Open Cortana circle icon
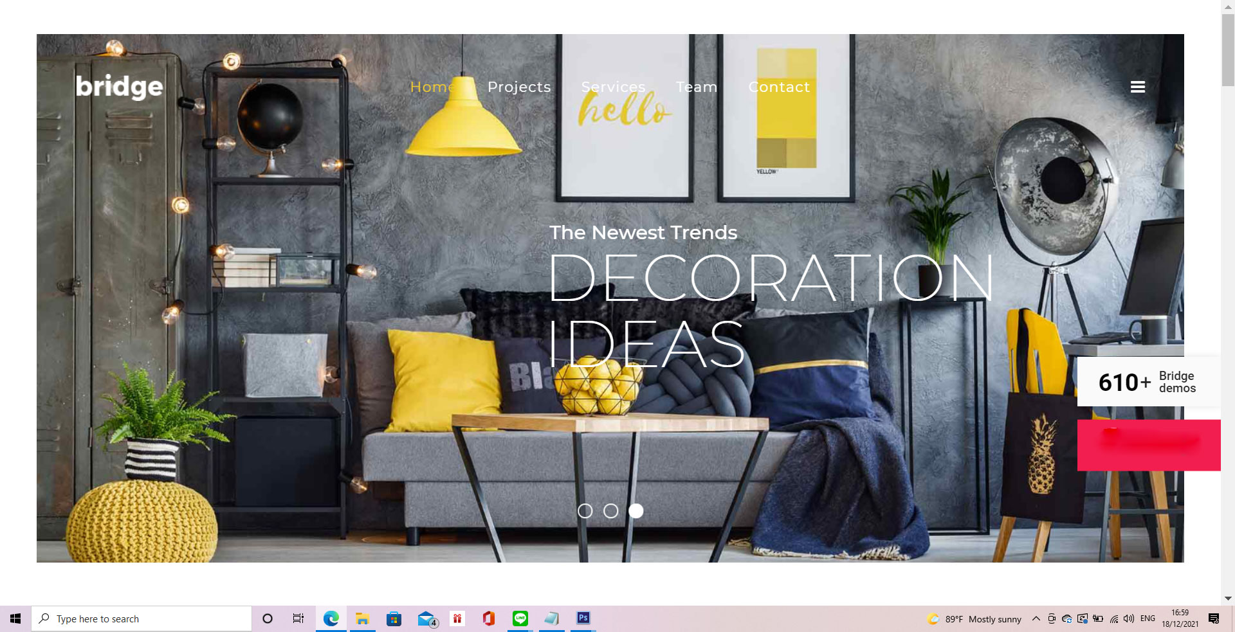 268,618
